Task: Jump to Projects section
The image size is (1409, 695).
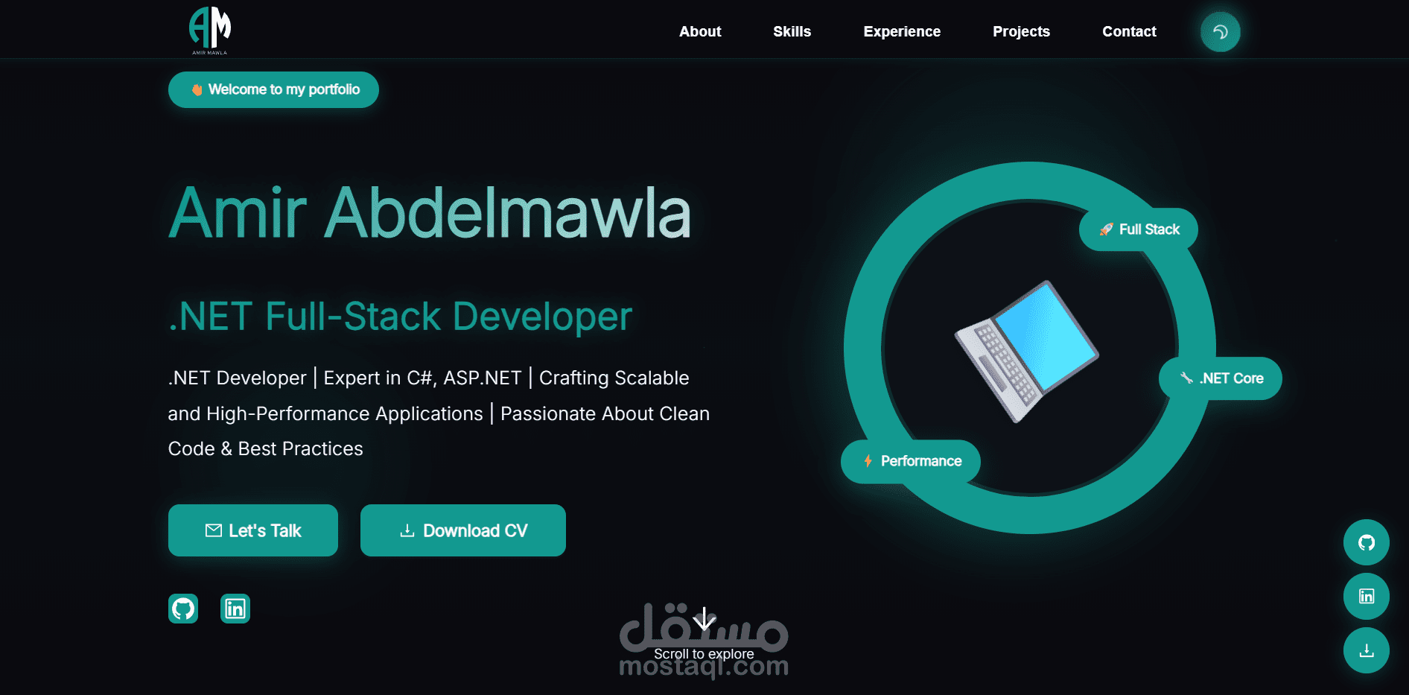Action: tap(1021, 31)
